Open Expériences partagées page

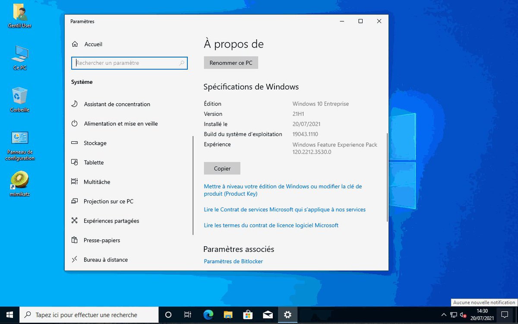(111, 221)
